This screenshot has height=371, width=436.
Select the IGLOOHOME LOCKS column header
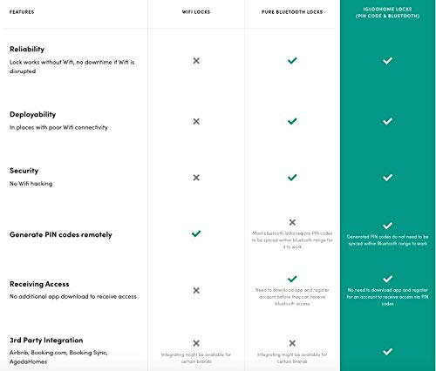point(387,12)
